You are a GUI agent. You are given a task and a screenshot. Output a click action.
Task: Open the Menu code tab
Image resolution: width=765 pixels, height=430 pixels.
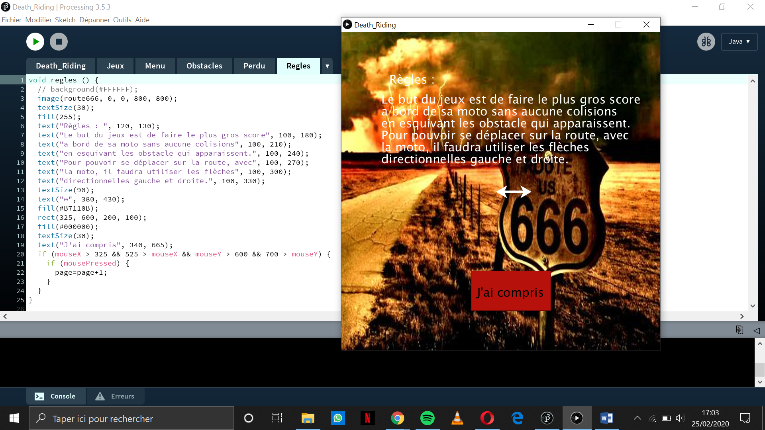155,66
